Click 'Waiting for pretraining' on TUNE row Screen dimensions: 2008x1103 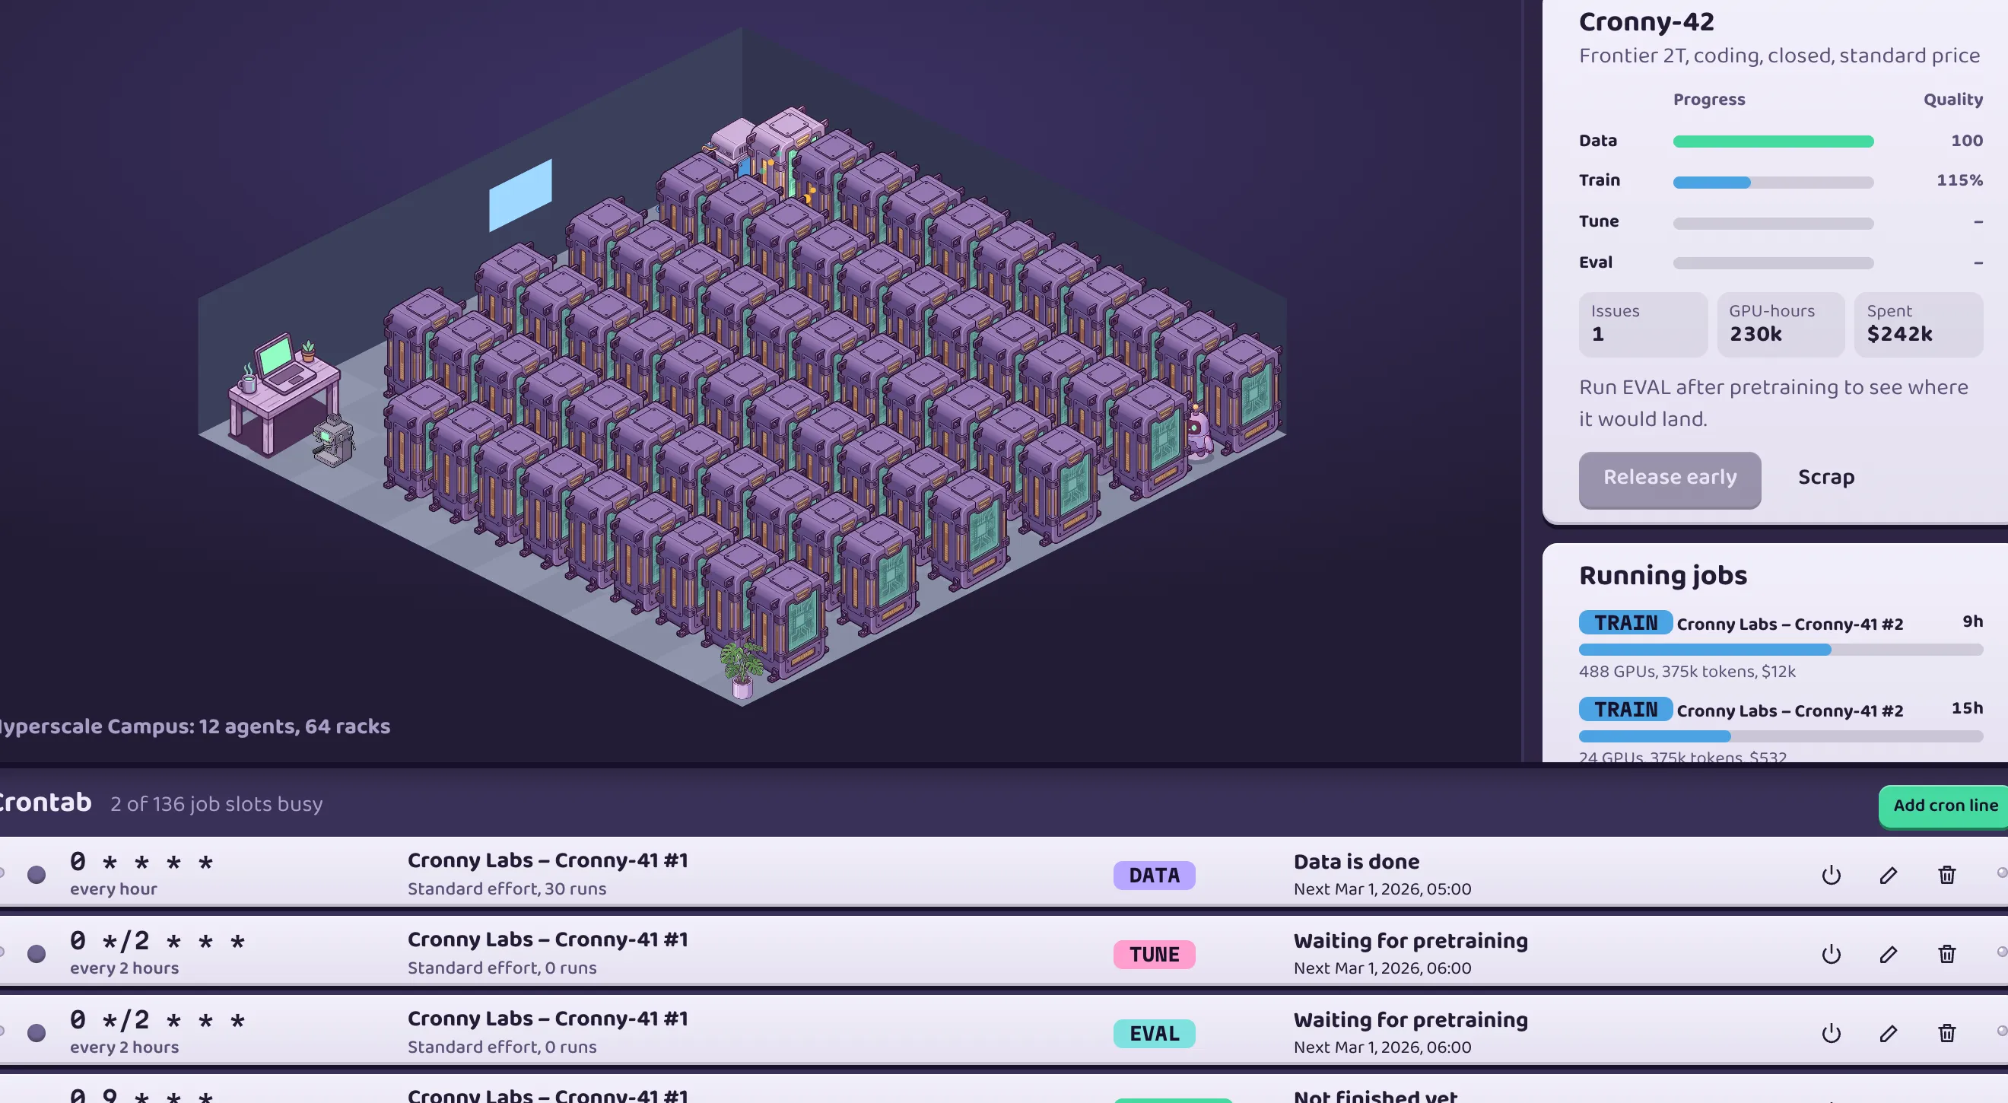(x=1410, y=941)
